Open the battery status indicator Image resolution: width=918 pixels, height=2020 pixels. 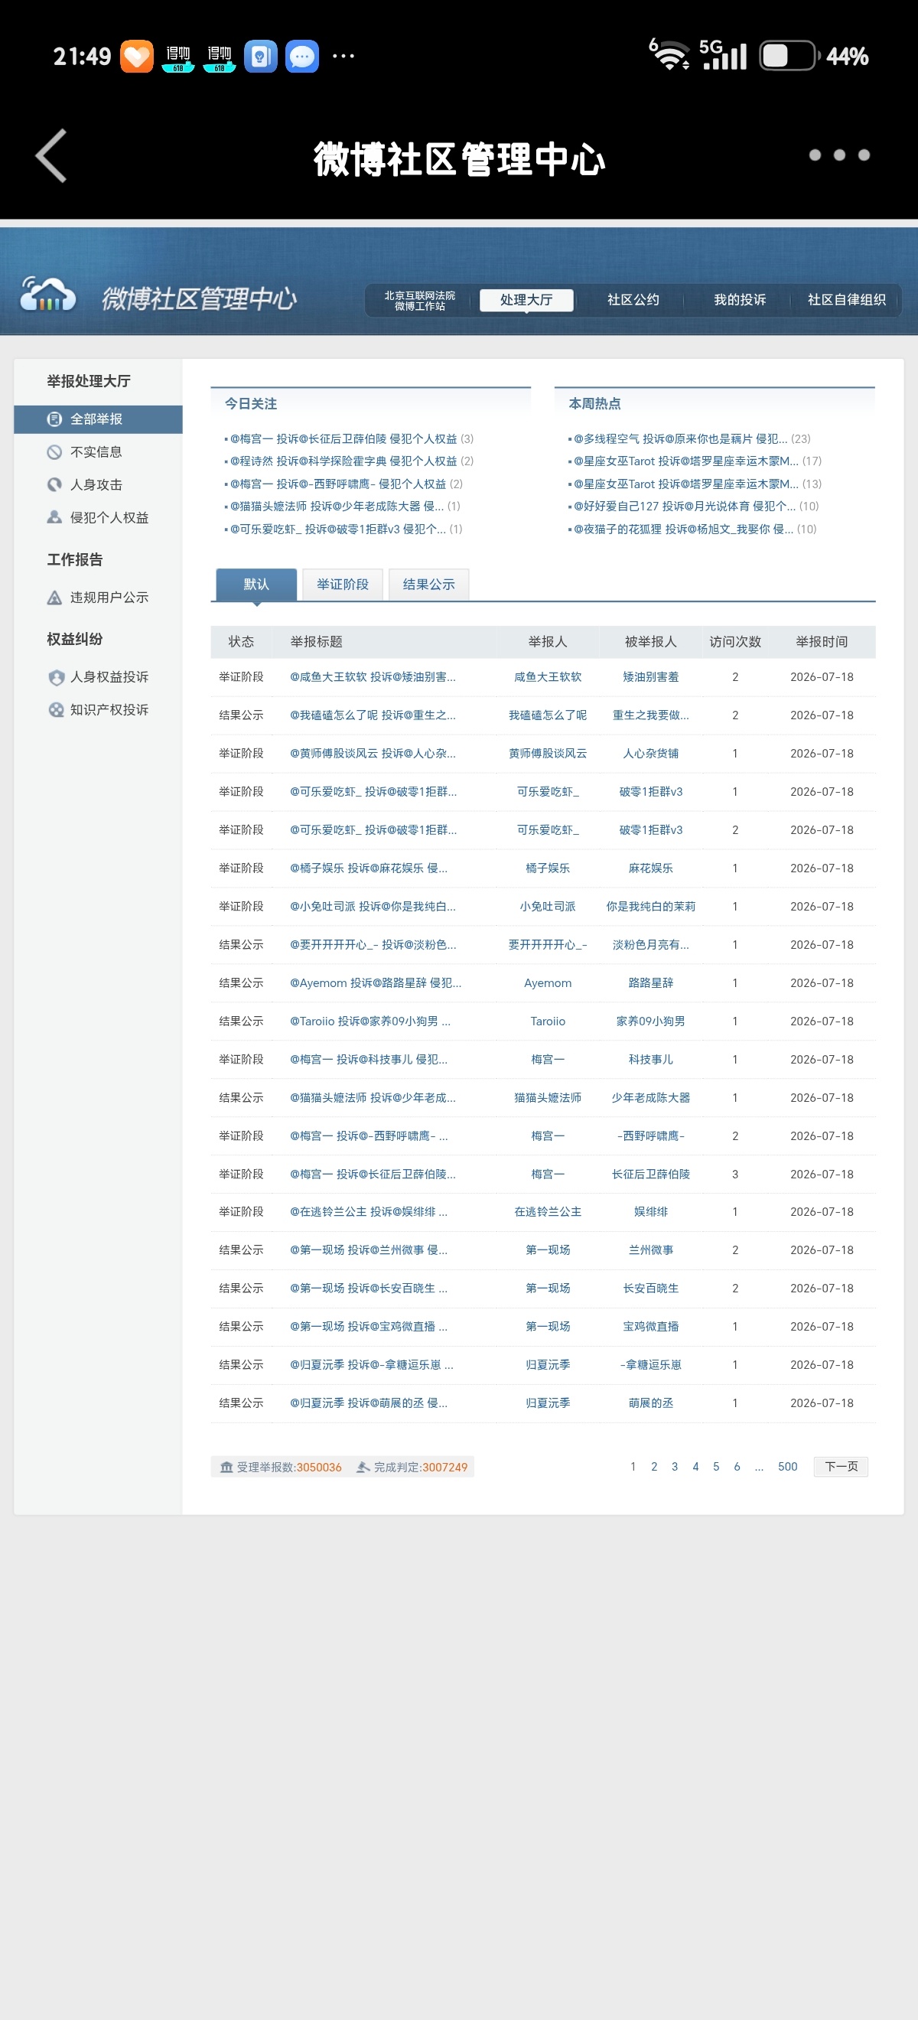pyautogui.click(x=789, y=57)
